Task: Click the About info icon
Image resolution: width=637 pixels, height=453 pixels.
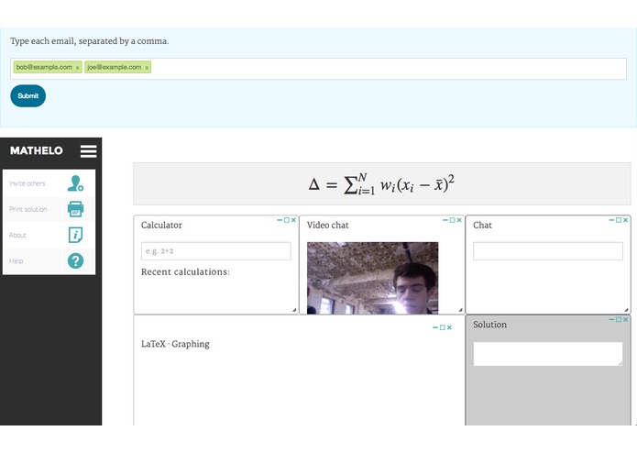Action: pos(75,235)
